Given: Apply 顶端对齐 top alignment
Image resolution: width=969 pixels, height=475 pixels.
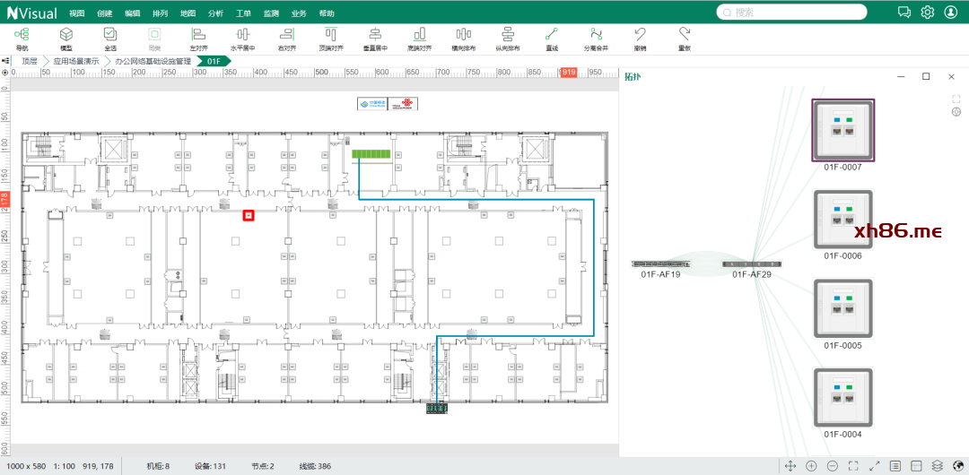Looking at the screenshot, I should click(x=331, y=39).
